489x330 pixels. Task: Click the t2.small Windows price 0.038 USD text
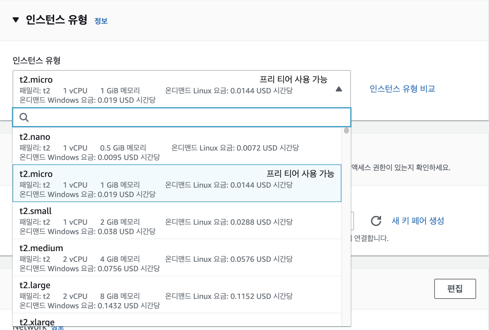pos(87,232)
